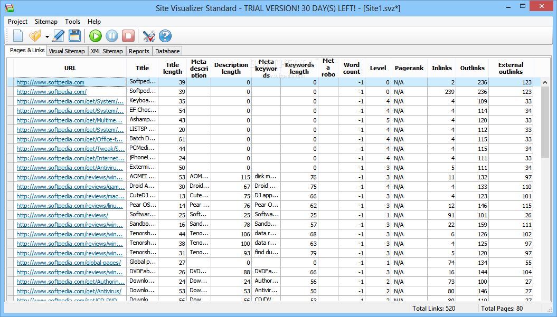
Task: Sort by the Inlinks column header
Action: [x=441, y=68]
